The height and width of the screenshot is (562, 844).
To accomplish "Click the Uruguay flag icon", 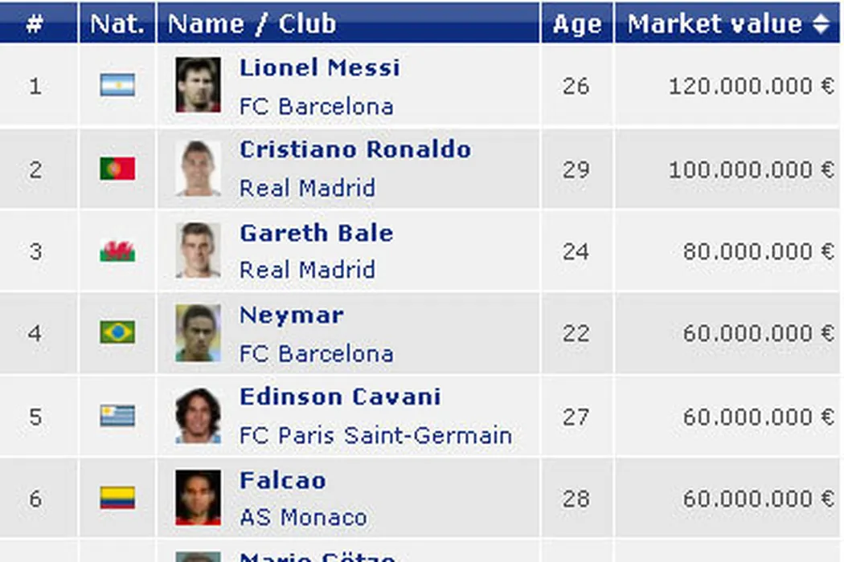I will click(x=117, y=416).
